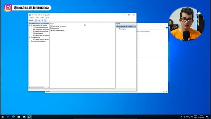Open the notification center icon

coord(207,117)
